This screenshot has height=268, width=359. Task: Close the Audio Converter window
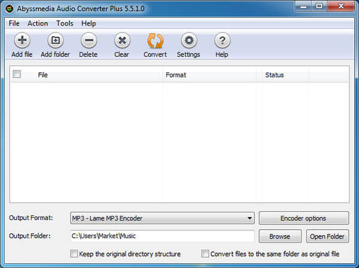340,6
